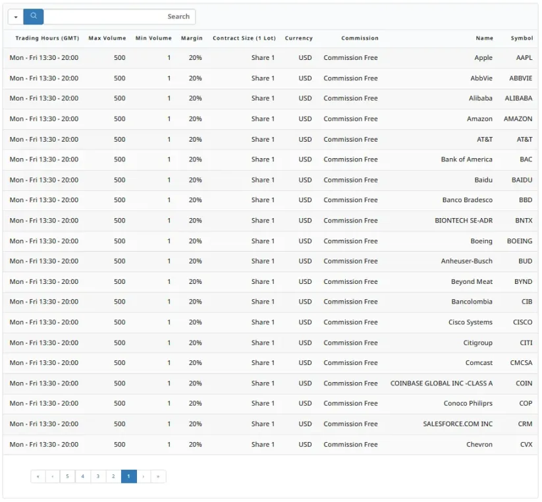Select active pagination page 1
Image resolution: width=542 pixels, height=502 pixels.
(129, 476)
